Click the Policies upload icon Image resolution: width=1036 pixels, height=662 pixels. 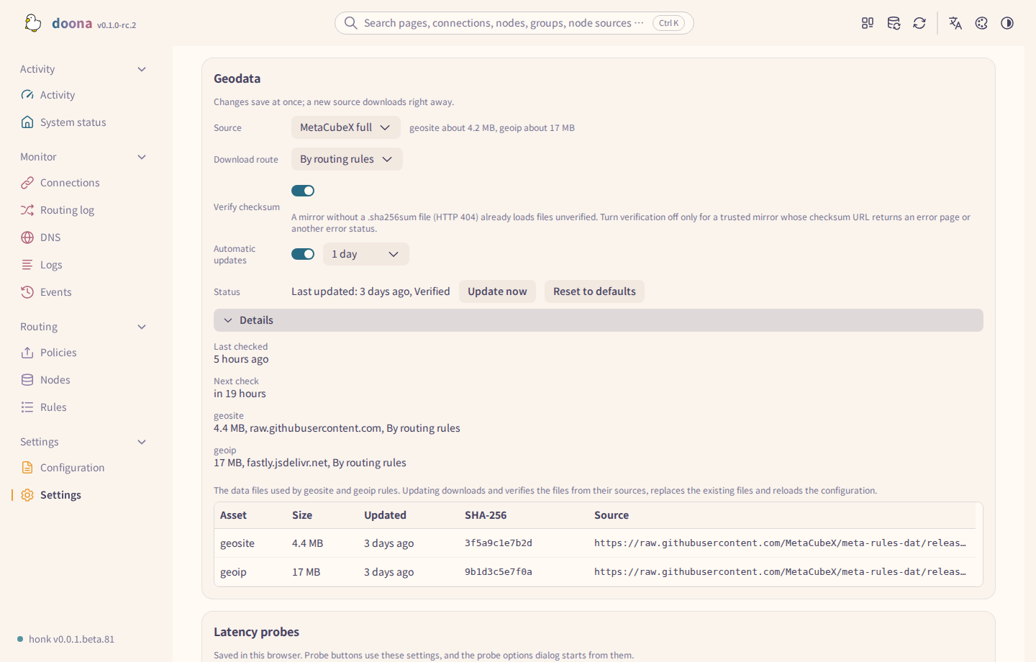(x=27, y=353)
